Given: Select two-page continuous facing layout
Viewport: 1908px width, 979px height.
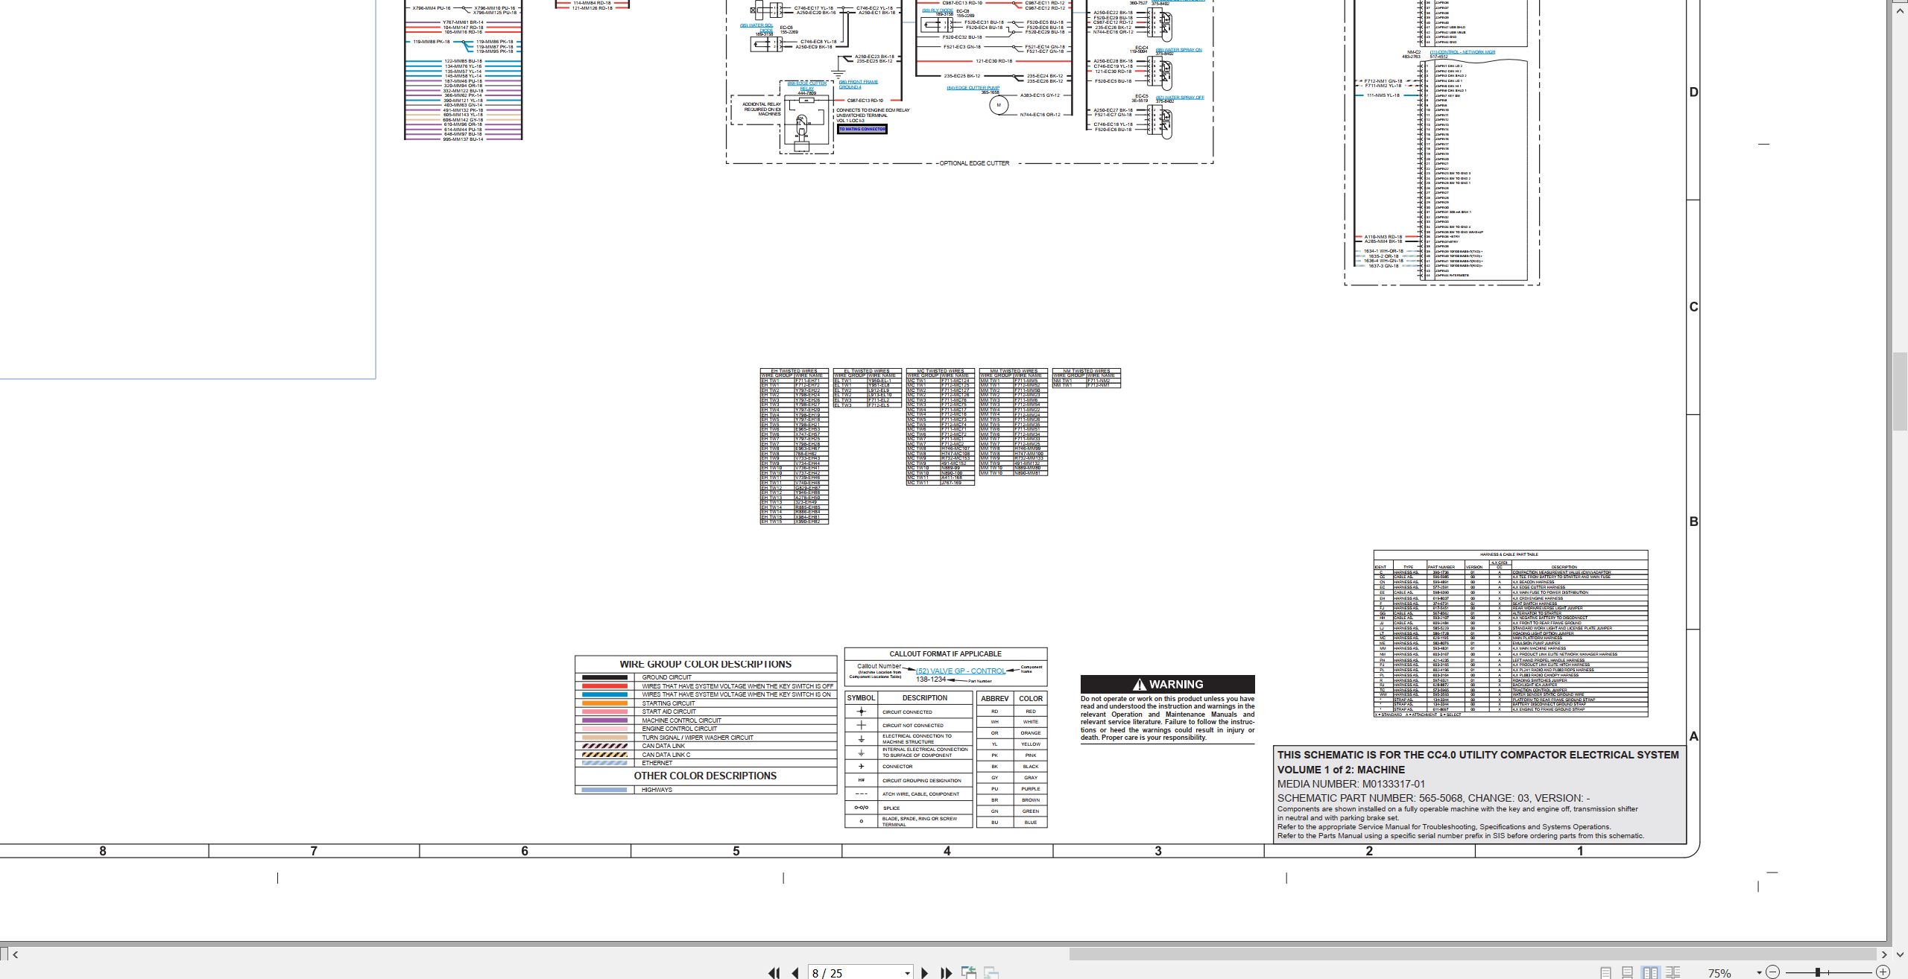Looking at the screenshot, I should click(x=1672, y=972).
